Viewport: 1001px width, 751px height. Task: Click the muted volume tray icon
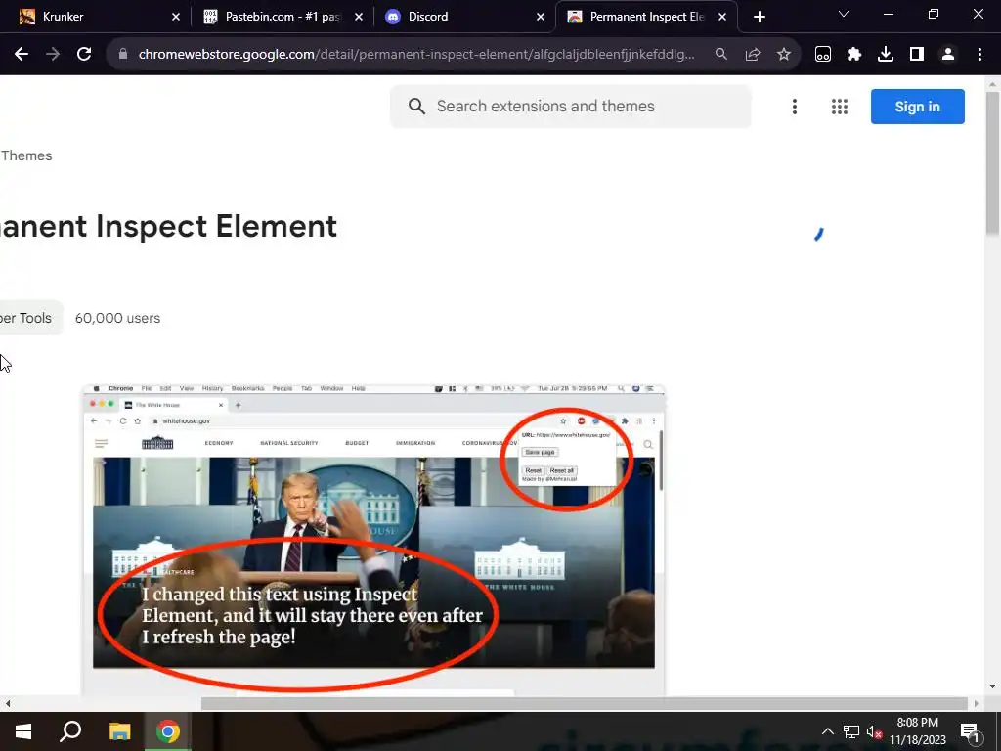pyautogui.click(x=874, y=731)
